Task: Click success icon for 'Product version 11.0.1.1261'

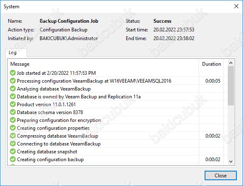Action: (x=13, y=104)
